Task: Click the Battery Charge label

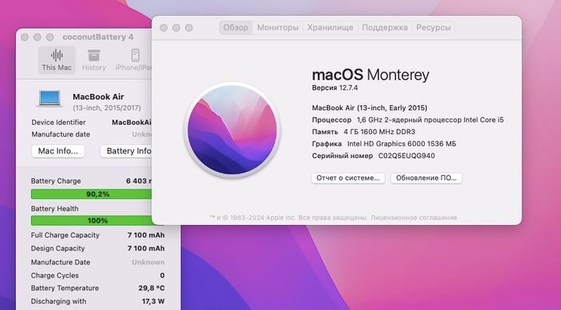Action: [56, 181]
